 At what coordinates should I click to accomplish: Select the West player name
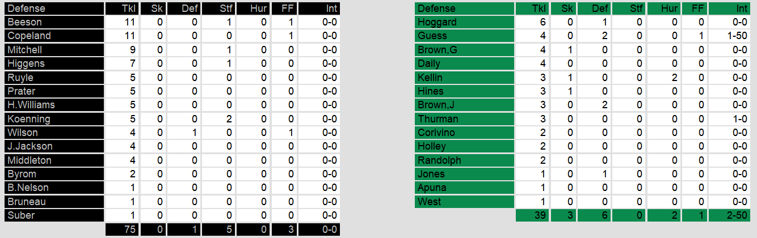[430, 202]
